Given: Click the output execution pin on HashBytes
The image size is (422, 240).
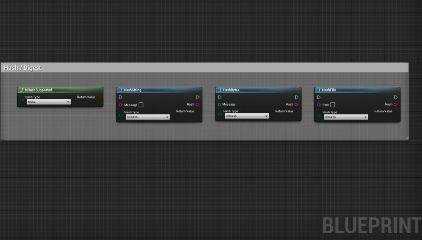Looking at the screenshot, I should (297, 97).
